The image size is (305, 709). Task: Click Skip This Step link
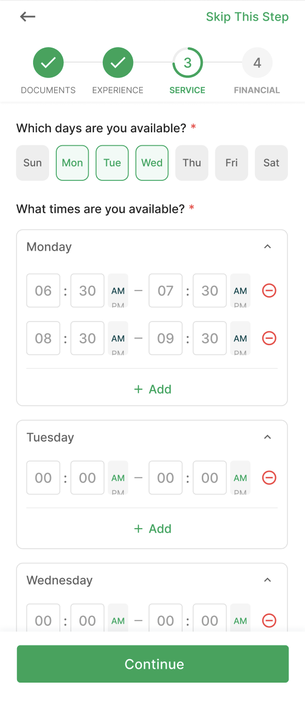247,17
